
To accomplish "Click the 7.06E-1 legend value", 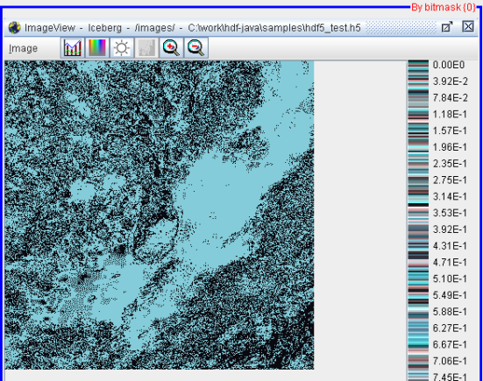I will tap(450, 361).
